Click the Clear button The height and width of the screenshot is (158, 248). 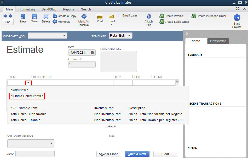165,154
